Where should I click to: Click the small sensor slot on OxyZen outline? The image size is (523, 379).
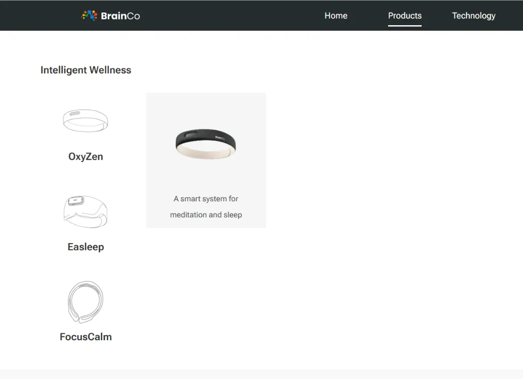[75, 113]
